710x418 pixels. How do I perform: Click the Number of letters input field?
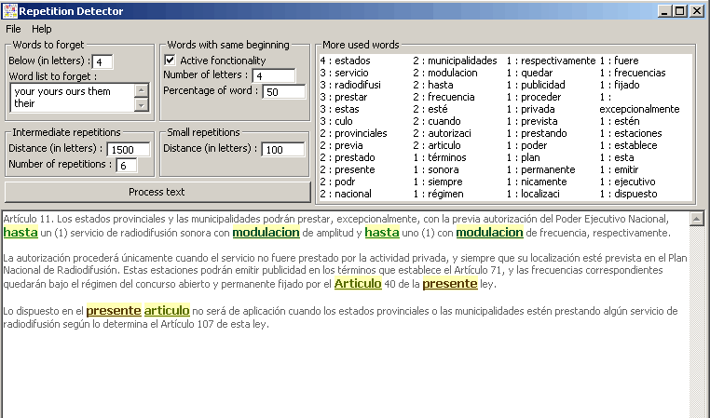click(274, 75)
